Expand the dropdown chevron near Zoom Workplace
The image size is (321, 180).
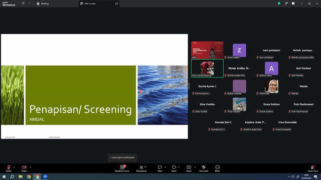[29, 3]
